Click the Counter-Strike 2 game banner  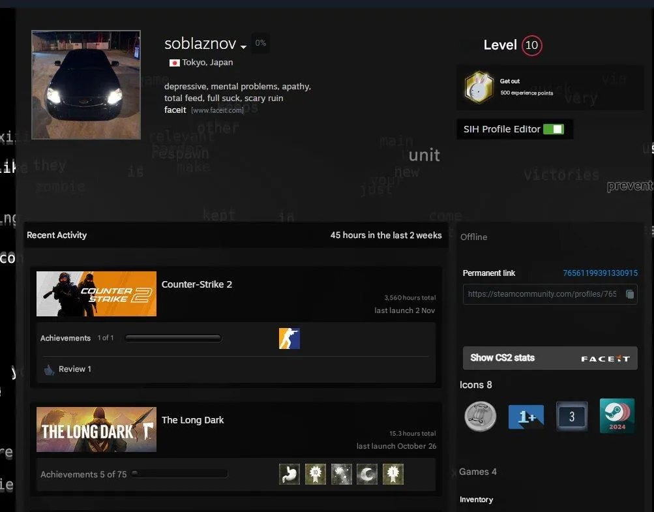pyautogui.click(x=96, y=294)
